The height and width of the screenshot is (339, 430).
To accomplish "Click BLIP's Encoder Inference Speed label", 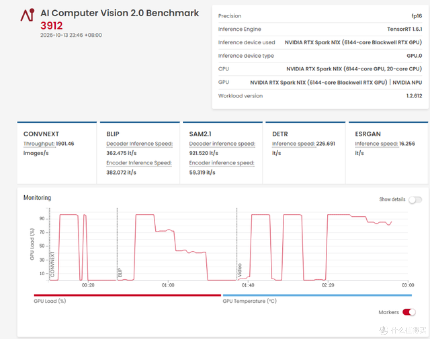I will [x=139, y=163].
